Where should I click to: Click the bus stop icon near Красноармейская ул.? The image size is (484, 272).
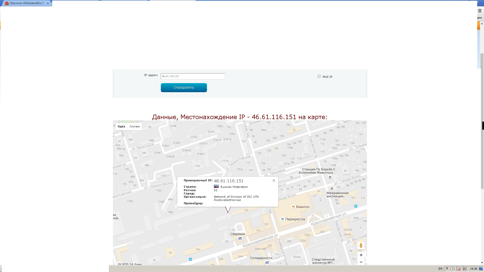pyautogui.click(x=356, y=206)
